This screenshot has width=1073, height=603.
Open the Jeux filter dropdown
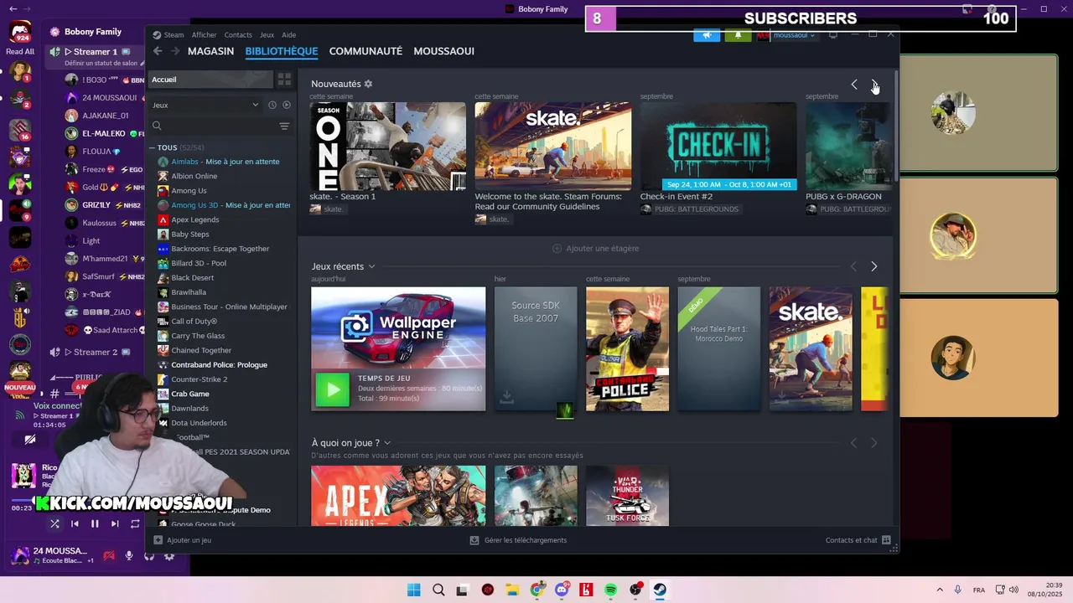[205, 105]
